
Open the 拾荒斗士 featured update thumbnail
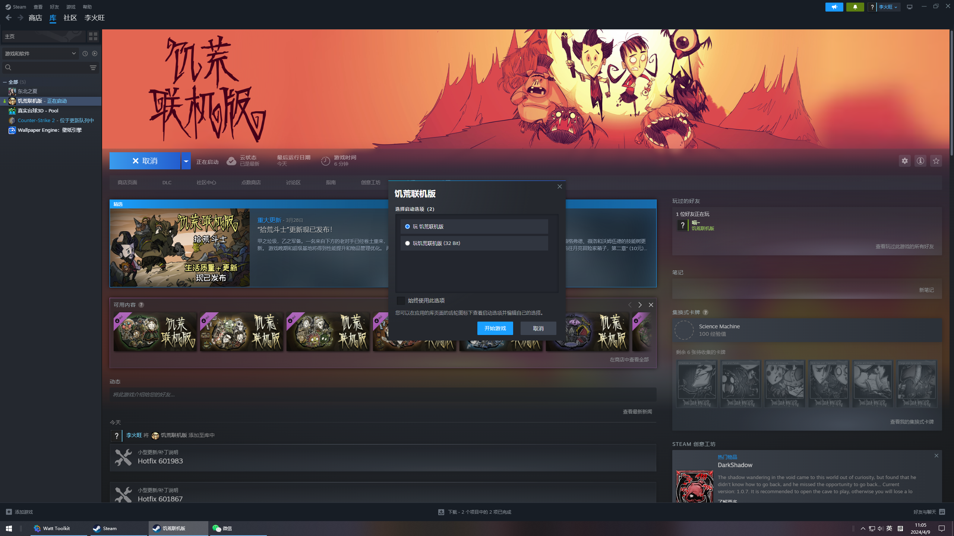pos(180,248)
